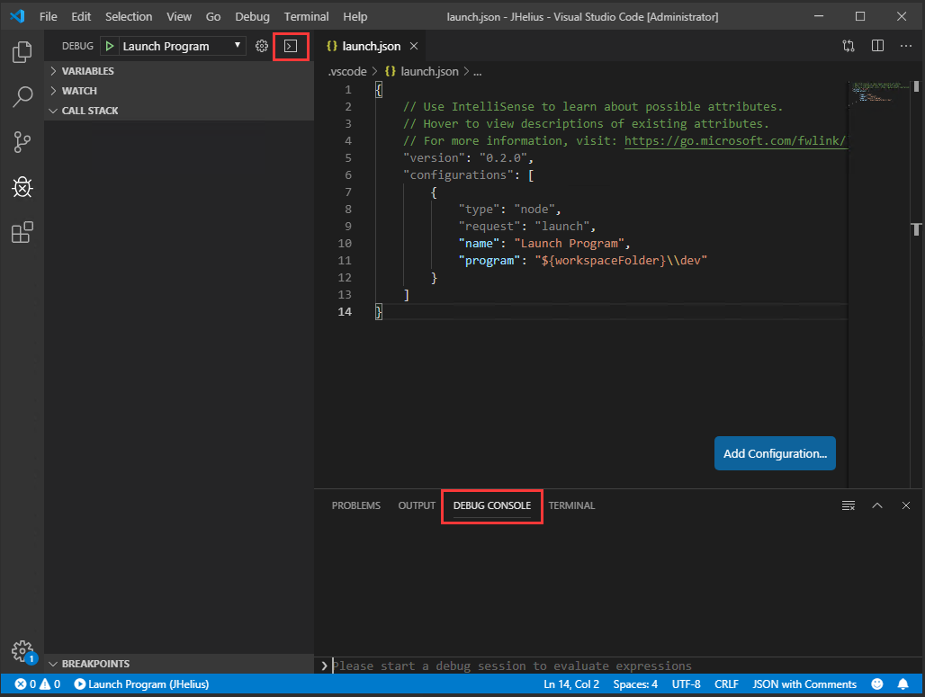Click JSON with Comments language mode
The image size is (925, 697).
[804, 684]
